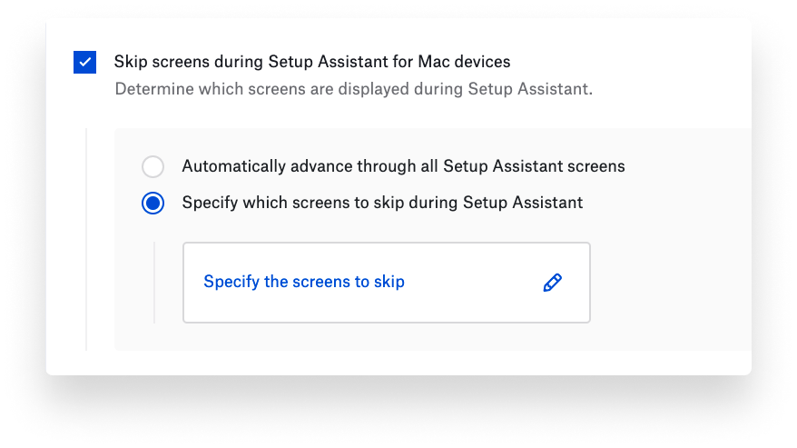The height and width of the screenshot is (448, 797).
Task: Uncheck the Skip screens during Setup Assistant checkbox
Action: tap(85, 63)
